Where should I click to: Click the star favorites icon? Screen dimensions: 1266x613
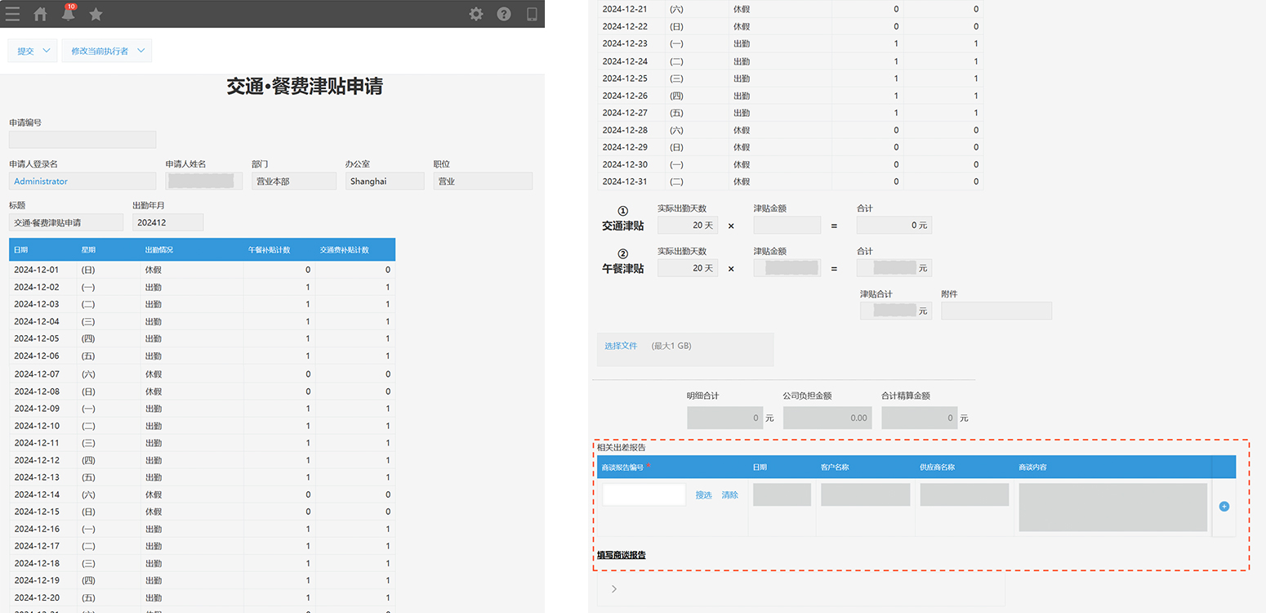[x=96, y=14]
